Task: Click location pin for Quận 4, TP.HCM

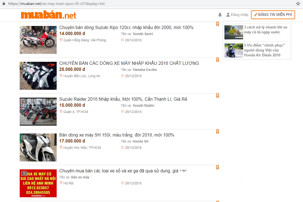Action: [61, 111]
